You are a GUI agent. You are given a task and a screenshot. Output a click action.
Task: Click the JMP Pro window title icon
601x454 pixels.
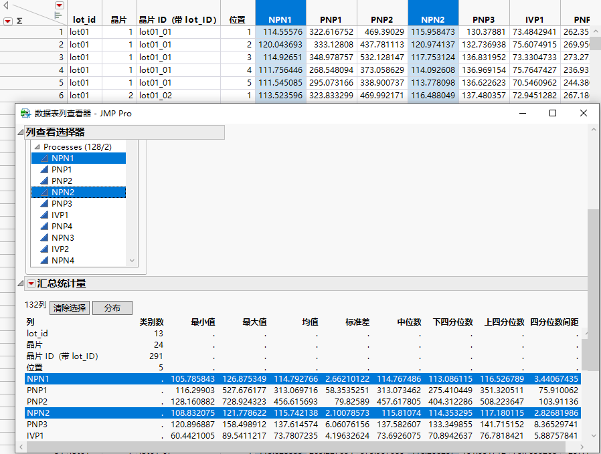point(25,114)
